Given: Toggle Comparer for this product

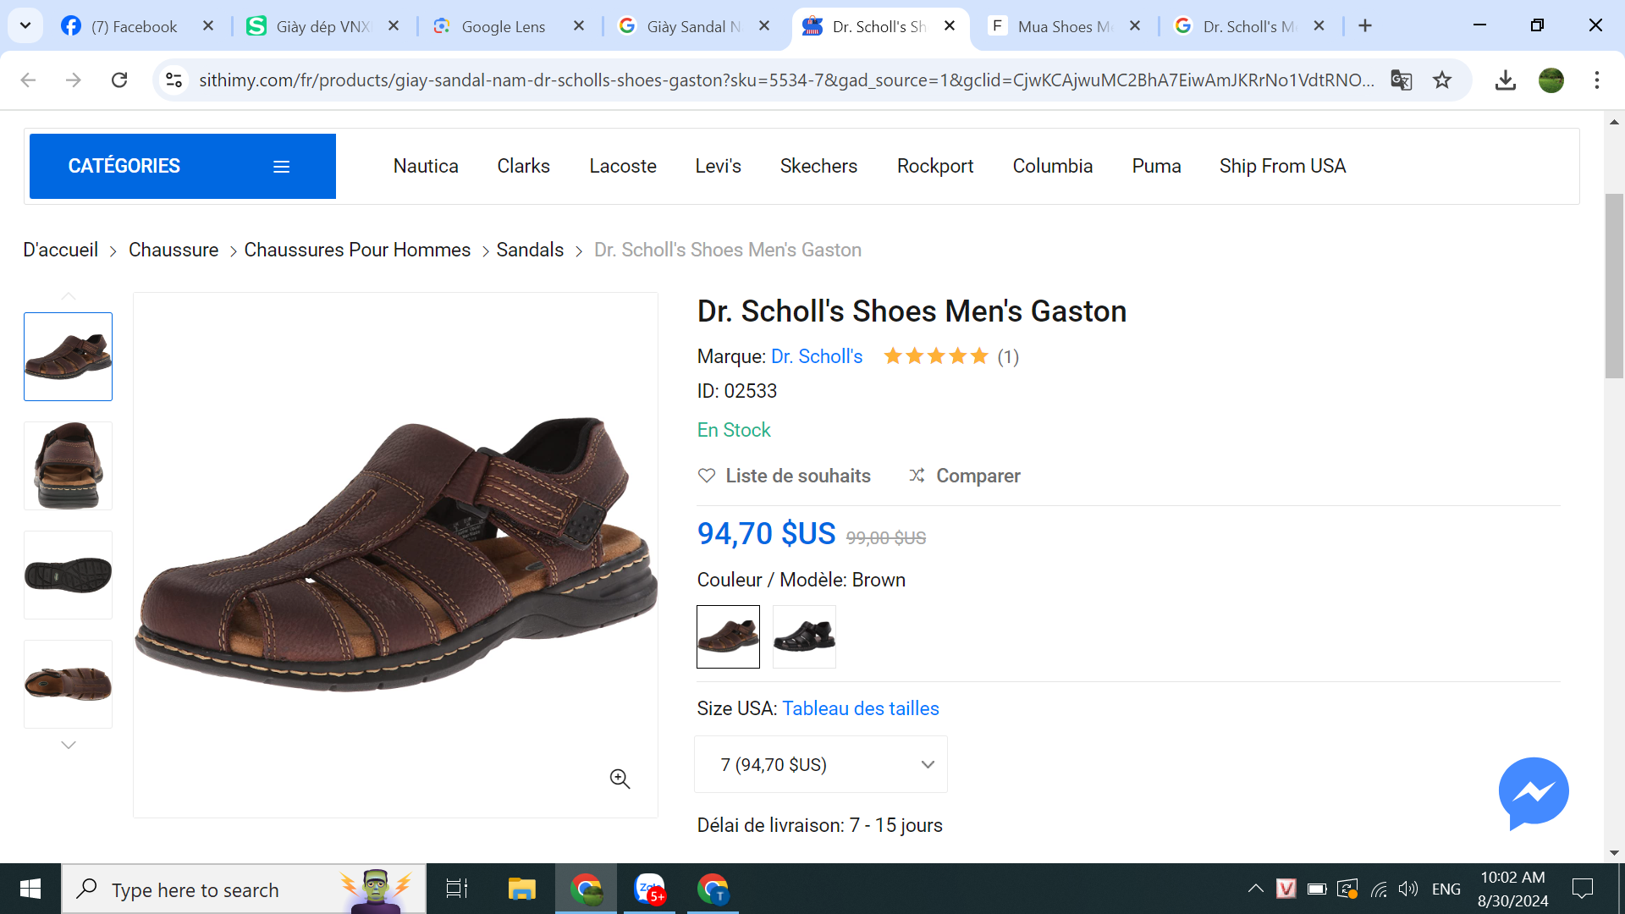Looking at the screenshot, I should [x=965, y=476].
